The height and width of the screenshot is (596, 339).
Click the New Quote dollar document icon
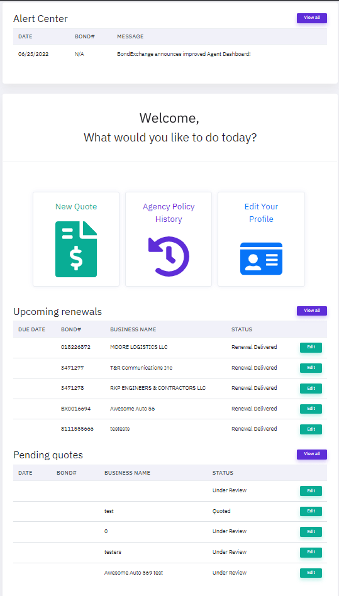click(76, 250)
